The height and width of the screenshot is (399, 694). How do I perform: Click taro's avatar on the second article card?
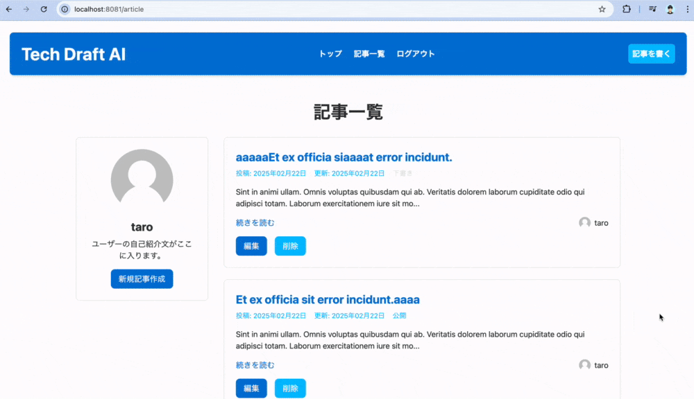584,364
